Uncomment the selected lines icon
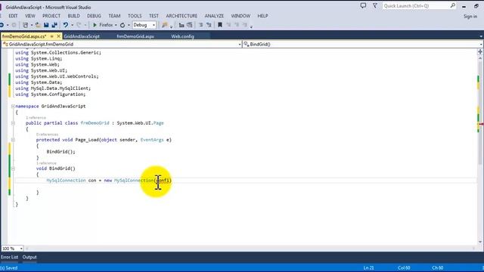484x272 pixels. (209, 25)
